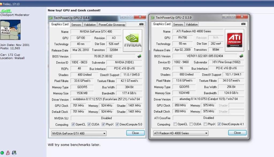
Task: Click the computer IP icon at bottom left
Action: (14, 153)
